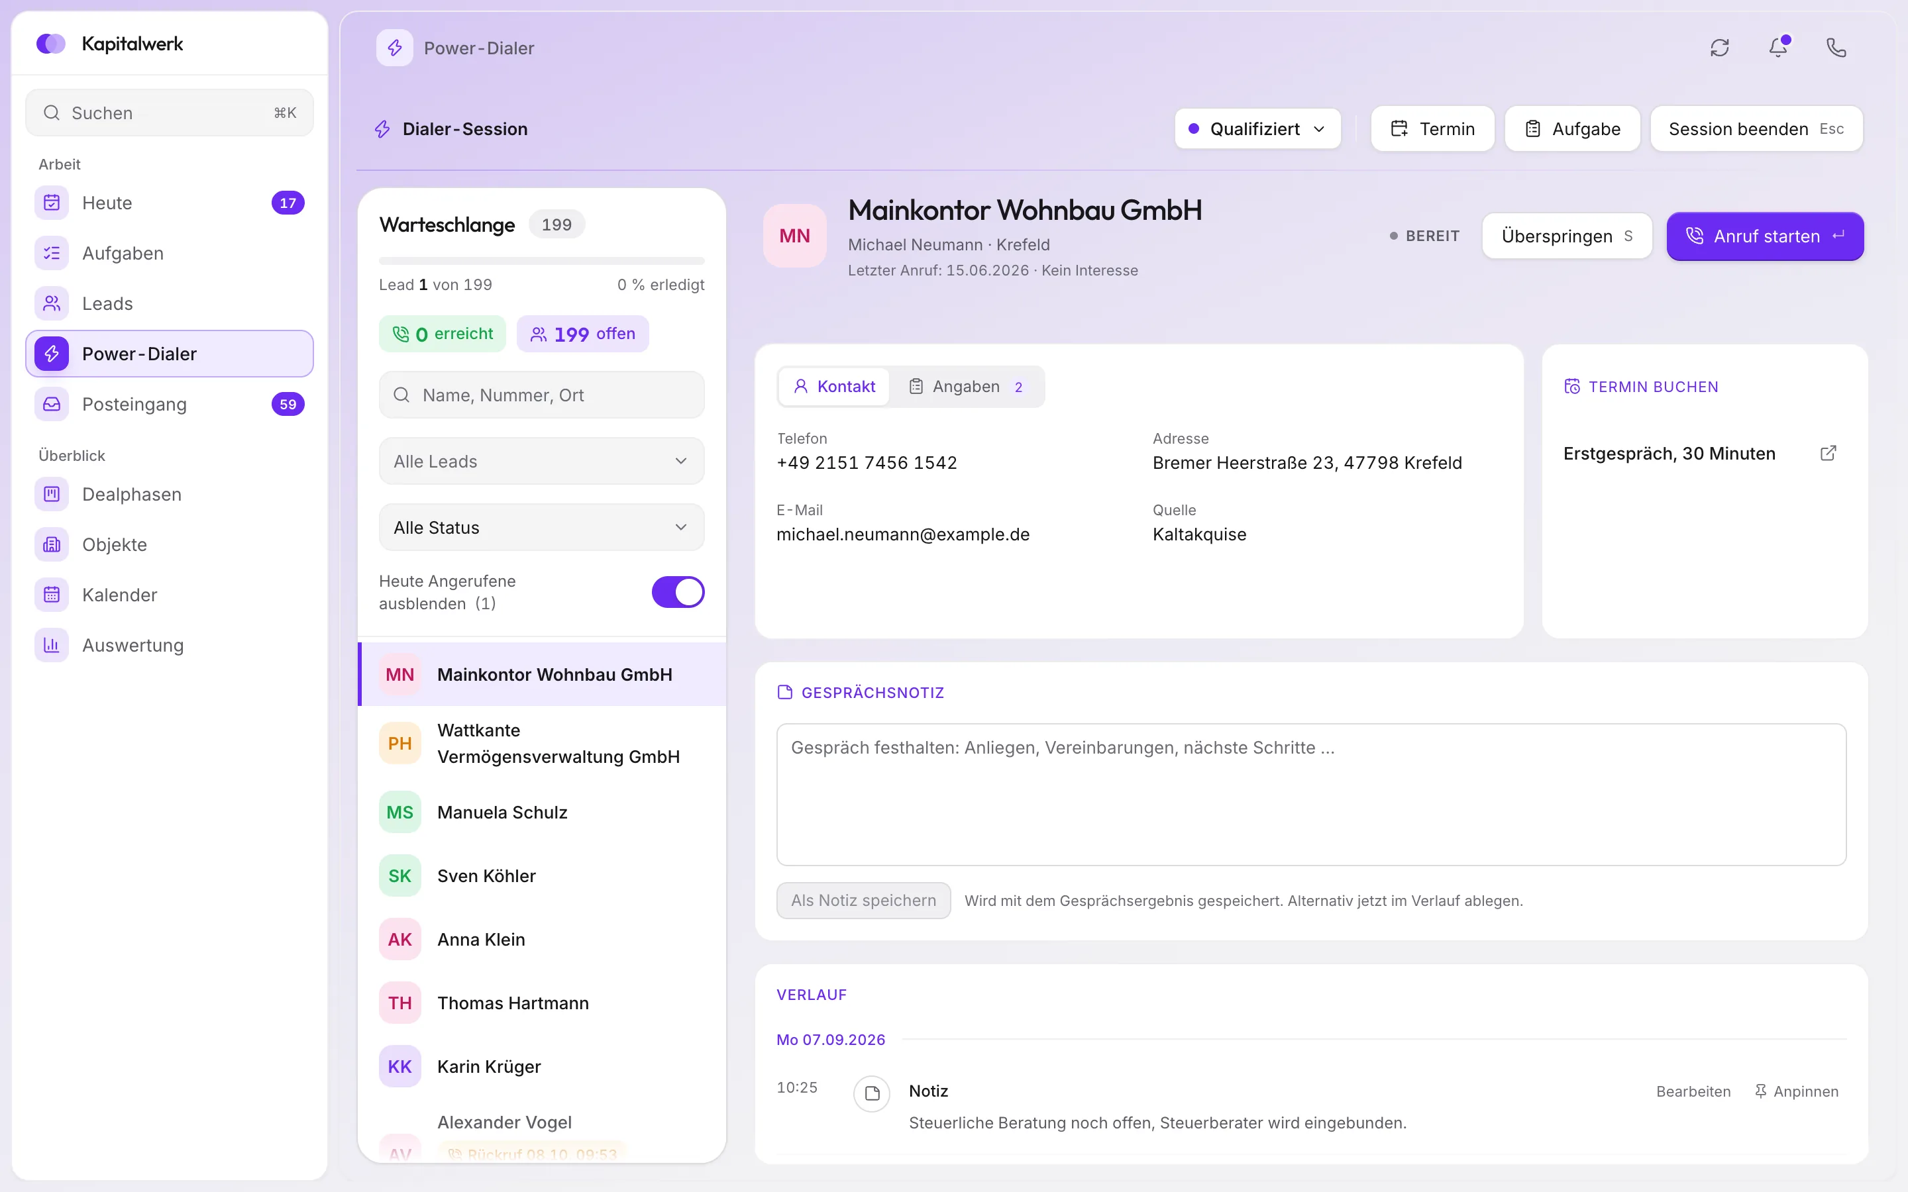Viewport: 1908px width, 1192px height.
Task: Filter by the 0 erreicht chip
Action: [443, 334]
